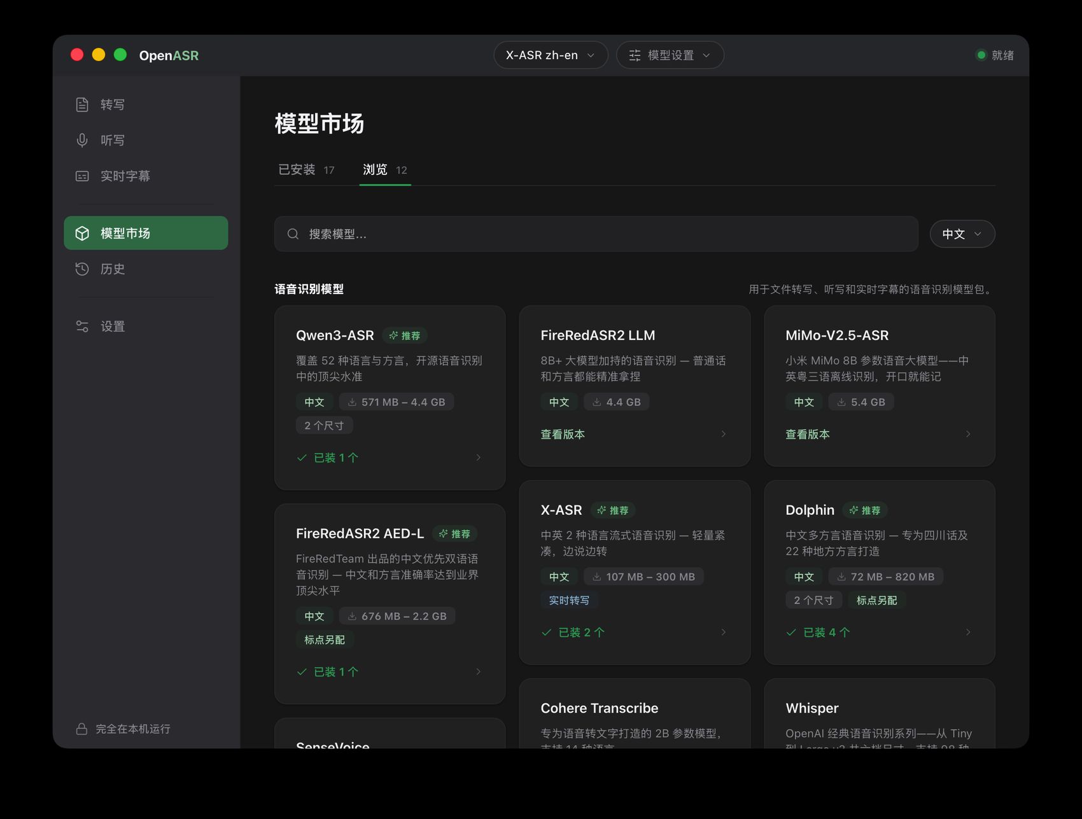Expand MiMo-V2.5-ASR 查看版本 chevron

(968, 434)
